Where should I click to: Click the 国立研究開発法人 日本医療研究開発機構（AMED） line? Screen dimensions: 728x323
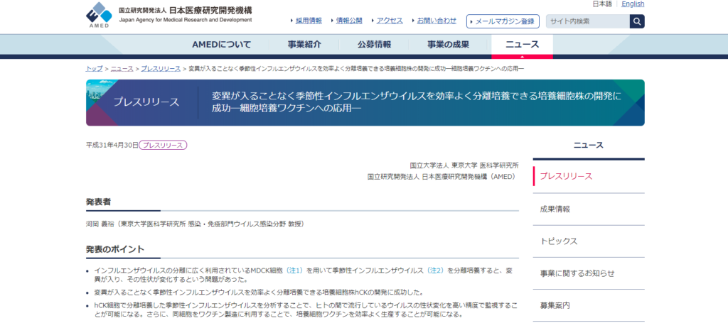click(441, 177)
